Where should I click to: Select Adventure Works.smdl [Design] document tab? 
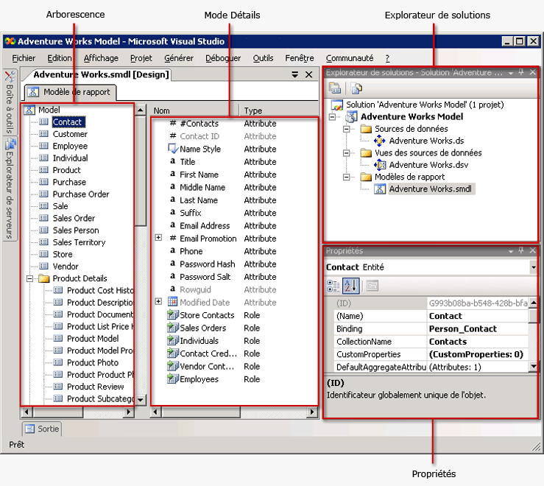[x=101, y=74]
